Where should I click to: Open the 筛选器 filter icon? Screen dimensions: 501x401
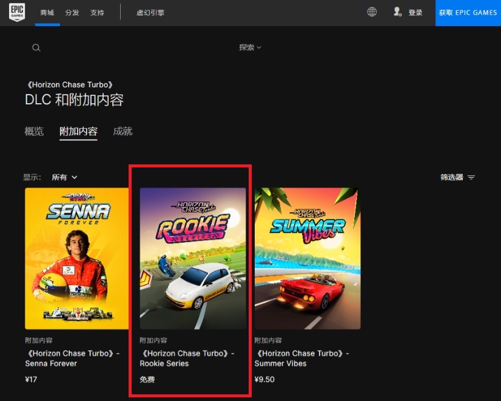click(x=471, y=177)
